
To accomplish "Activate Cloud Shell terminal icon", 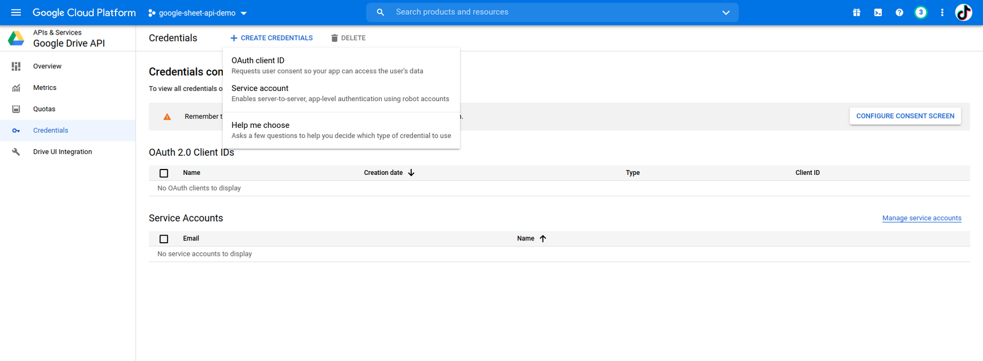I will point(878,12).
